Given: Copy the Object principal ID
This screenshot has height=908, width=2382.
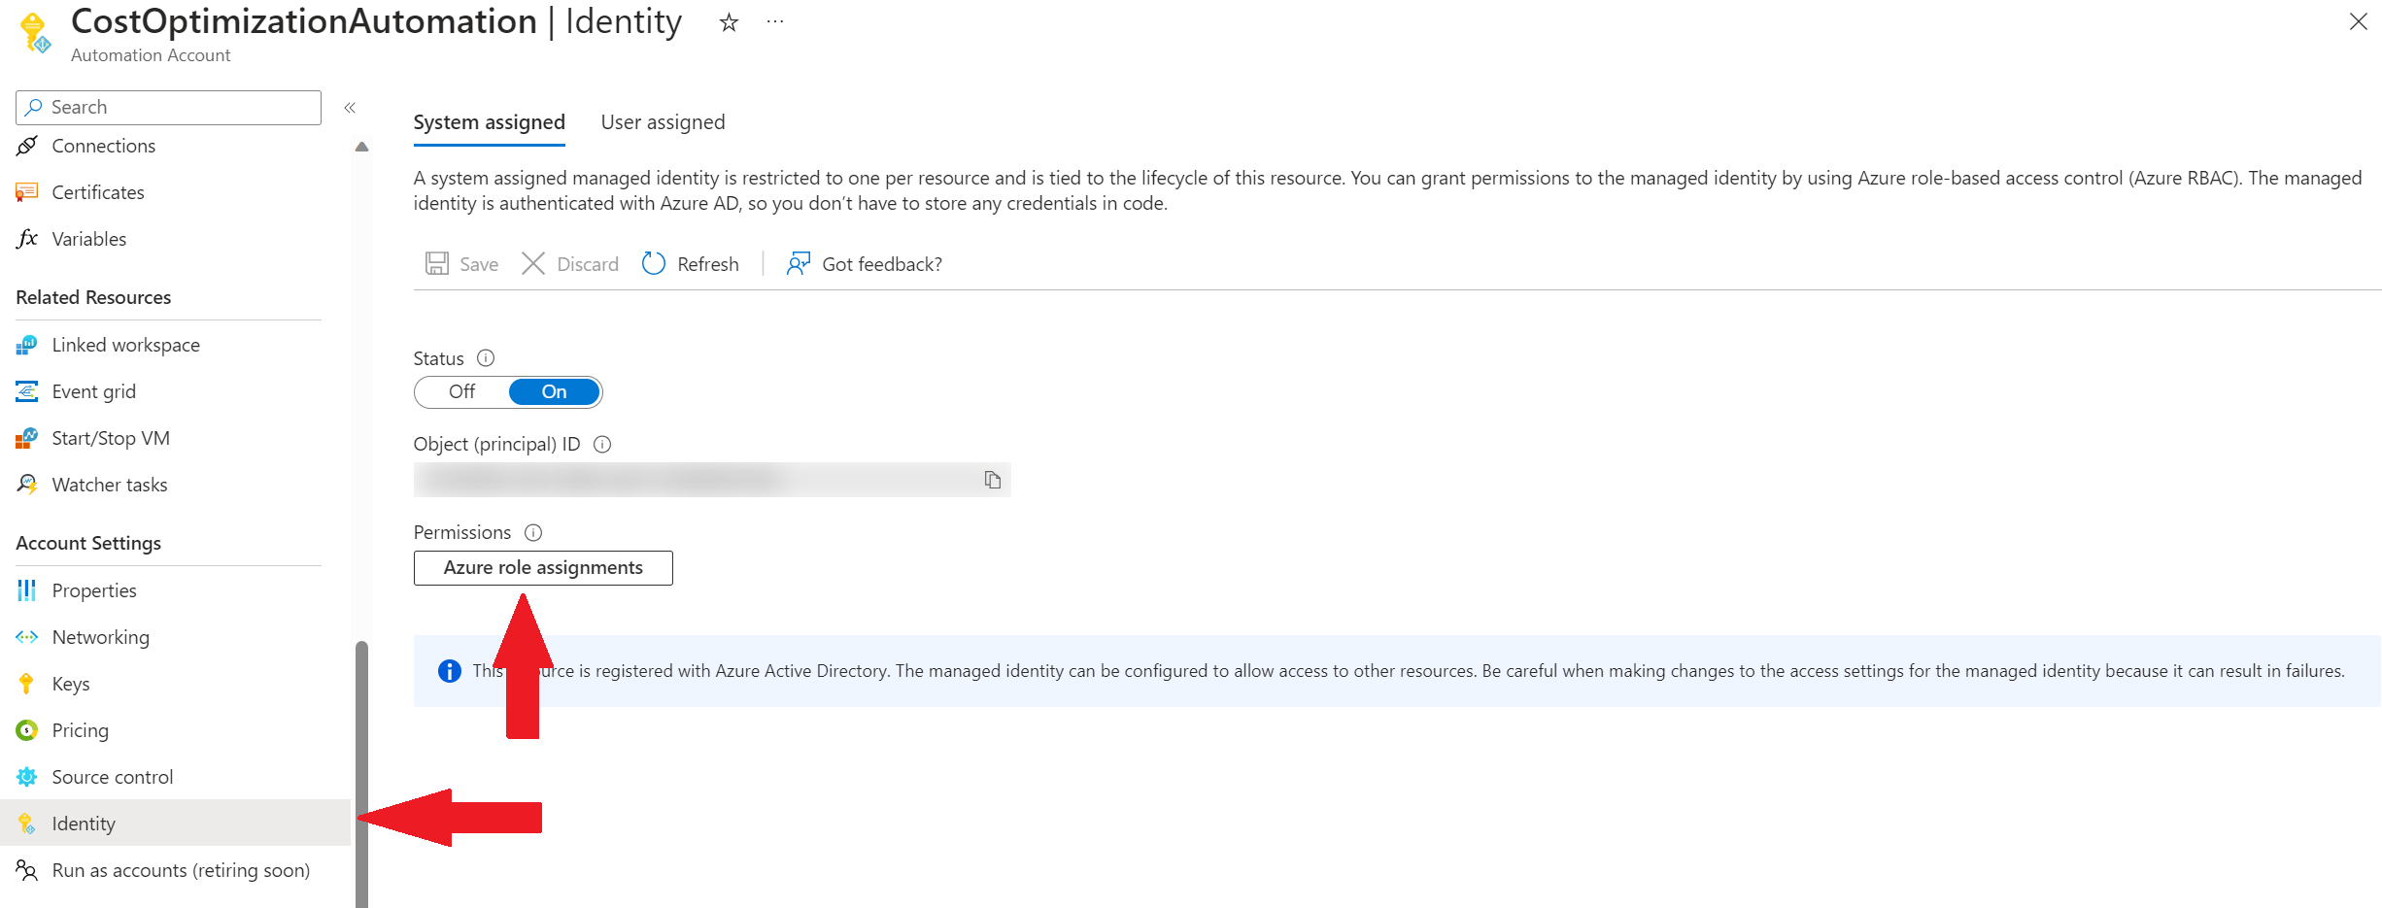Looking at the screenshot, I should (x=992, y=480).
